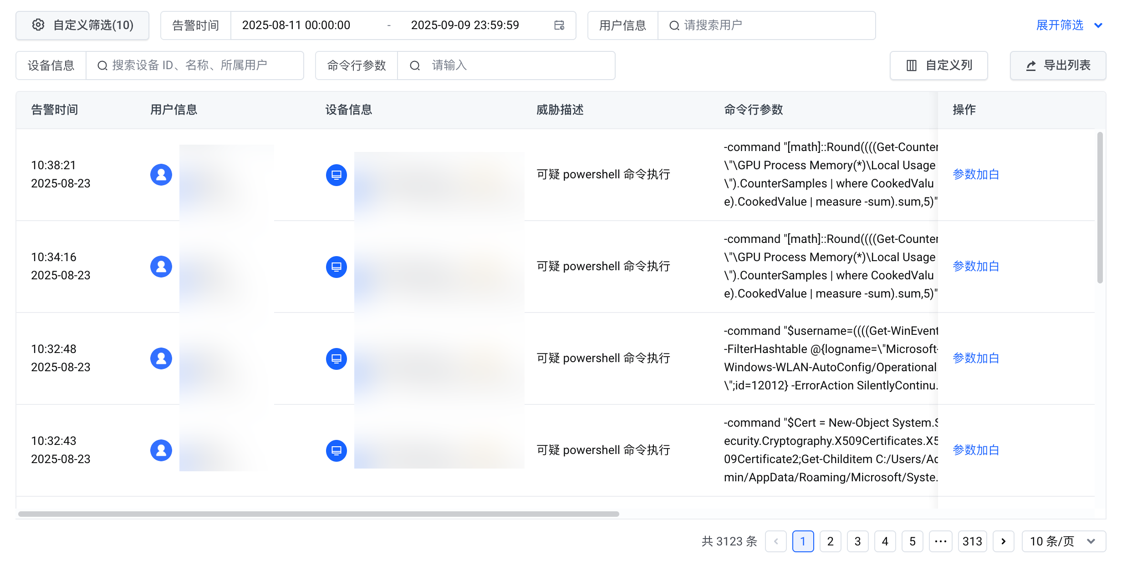Open the calendar icon in 告警时间
The height and width of the screenshot is (565, 1132).
(559, 25)
